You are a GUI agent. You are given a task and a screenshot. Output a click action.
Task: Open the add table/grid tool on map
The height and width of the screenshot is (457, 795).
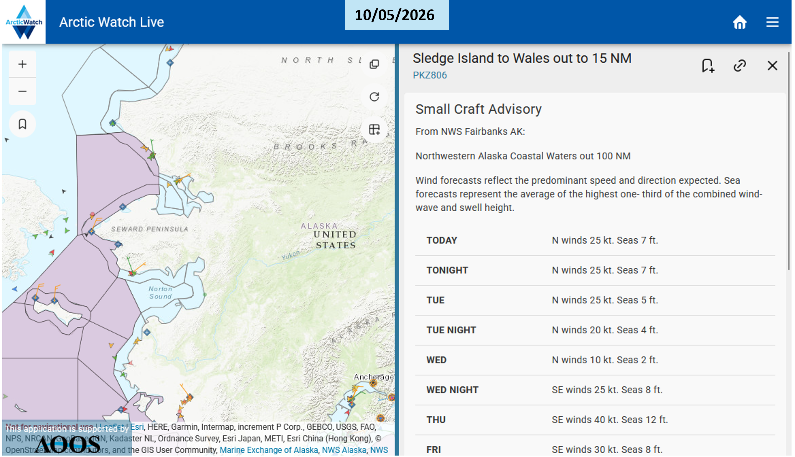coord(374,129)
